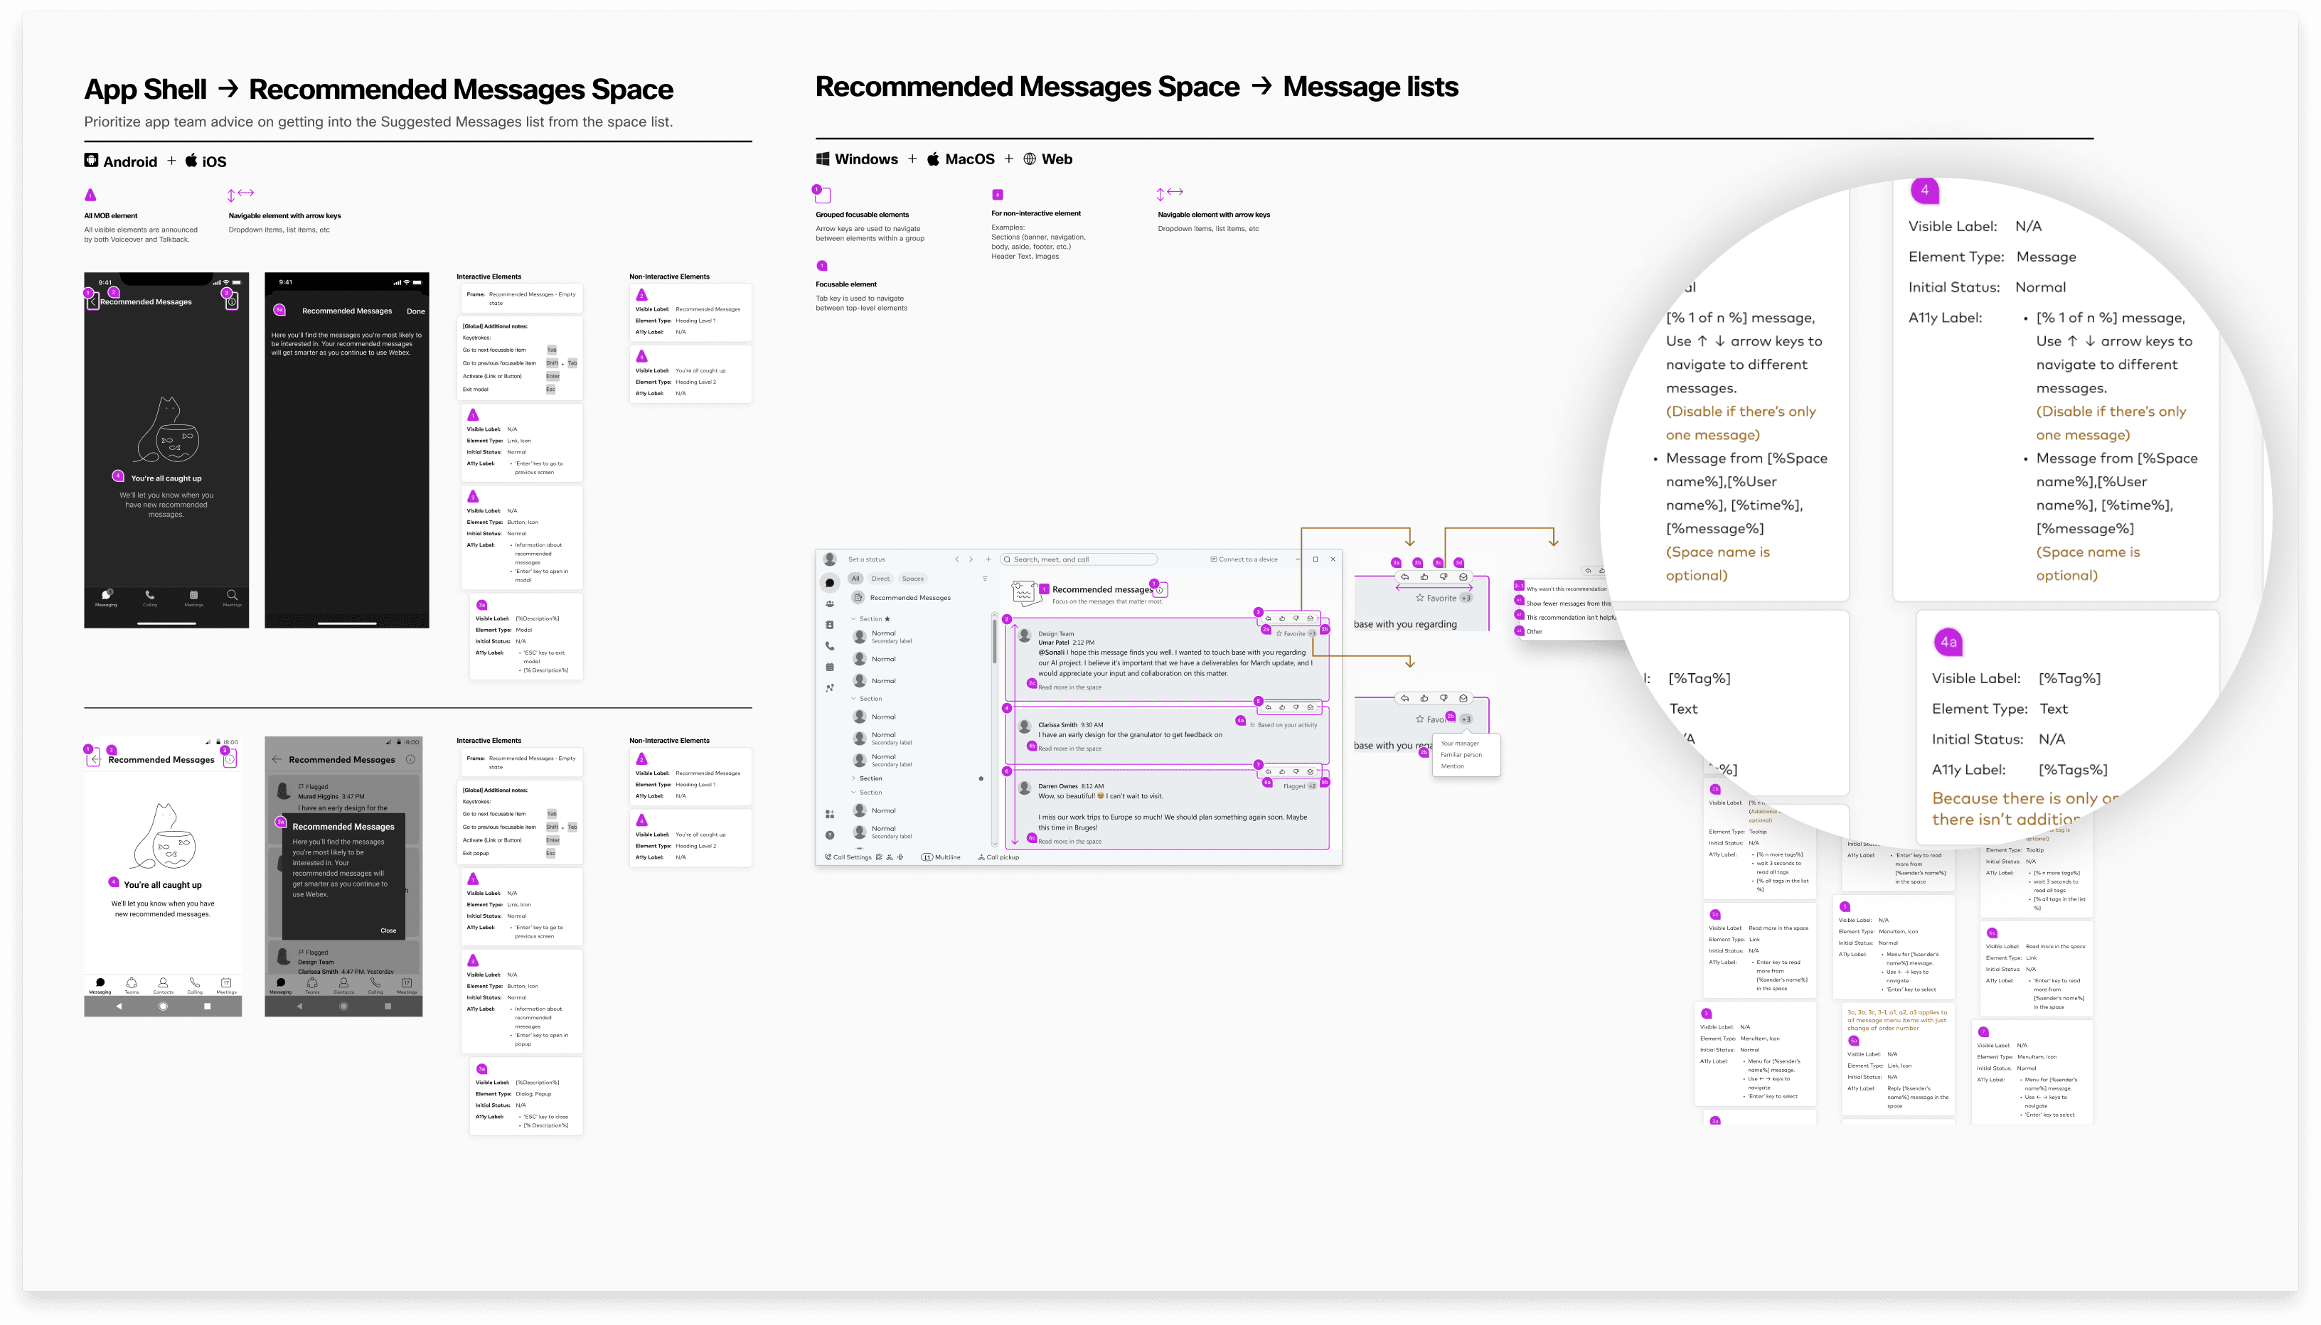The image size is (2321, 1325).
Task: Click the space list filter icon
Action: point(984,579)
